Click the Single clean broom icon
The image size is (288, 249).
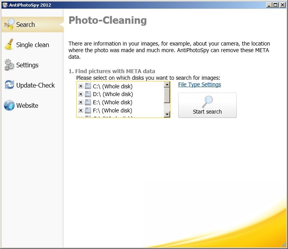[9, 44]
